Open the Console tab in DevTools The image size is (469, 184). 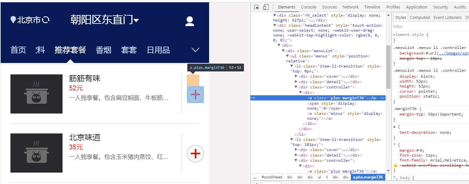point(308,7)
